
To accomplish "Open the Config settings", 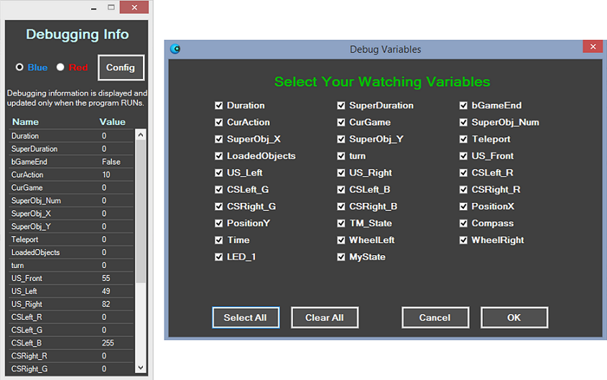I will coord(121,67).
